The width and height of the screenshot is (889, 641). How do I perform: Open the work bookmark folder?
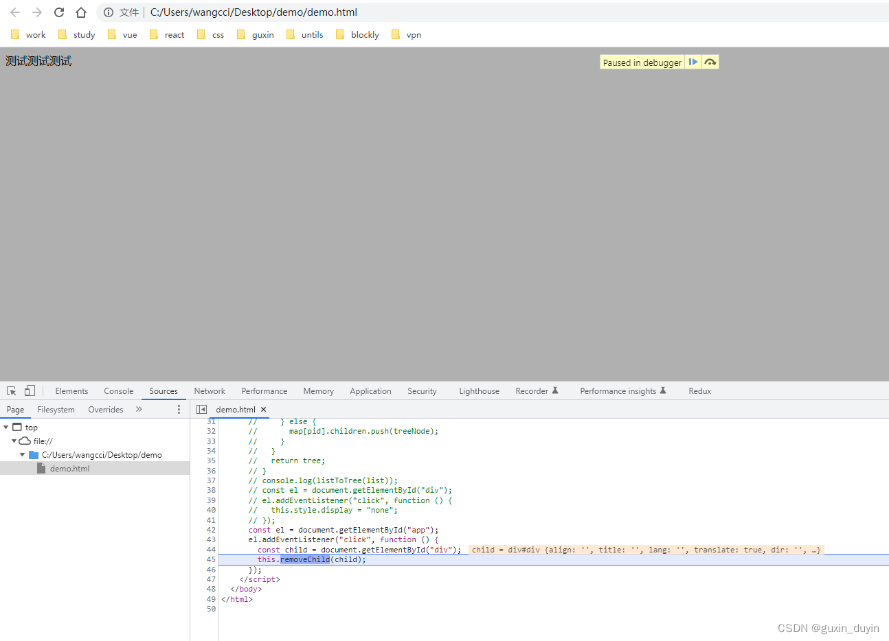(x=28, y=34)
